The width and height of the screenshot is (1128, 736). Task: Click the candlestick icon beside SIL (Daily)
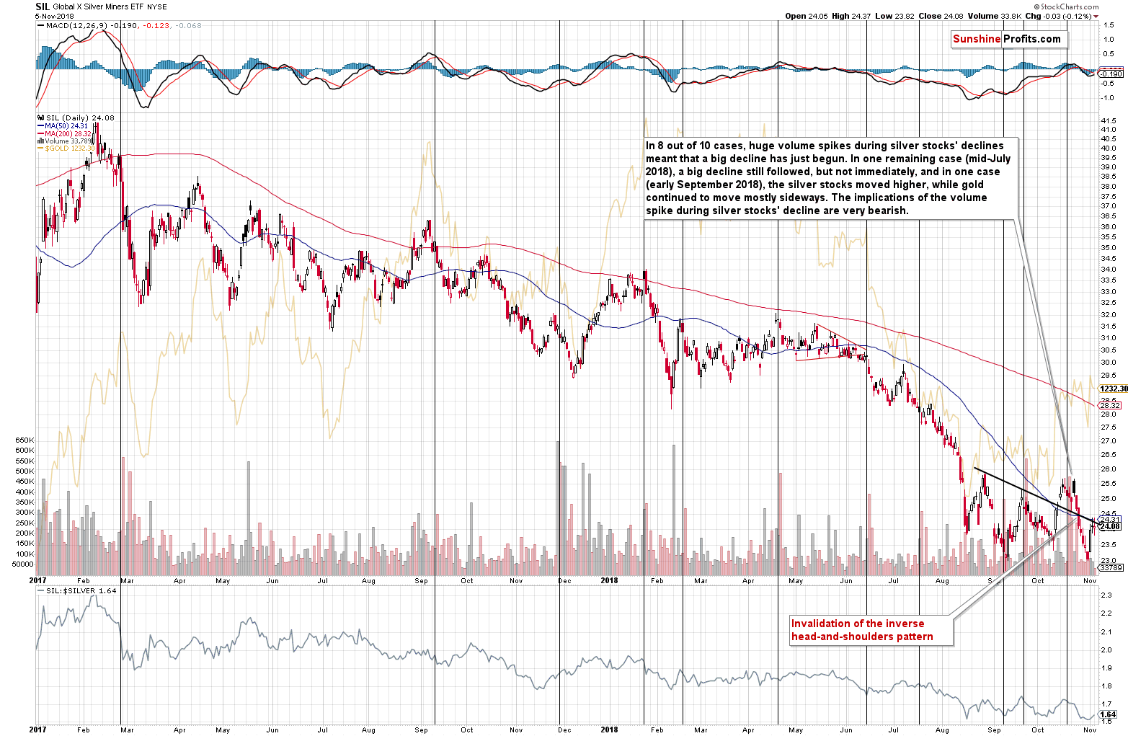click(40, 118)
